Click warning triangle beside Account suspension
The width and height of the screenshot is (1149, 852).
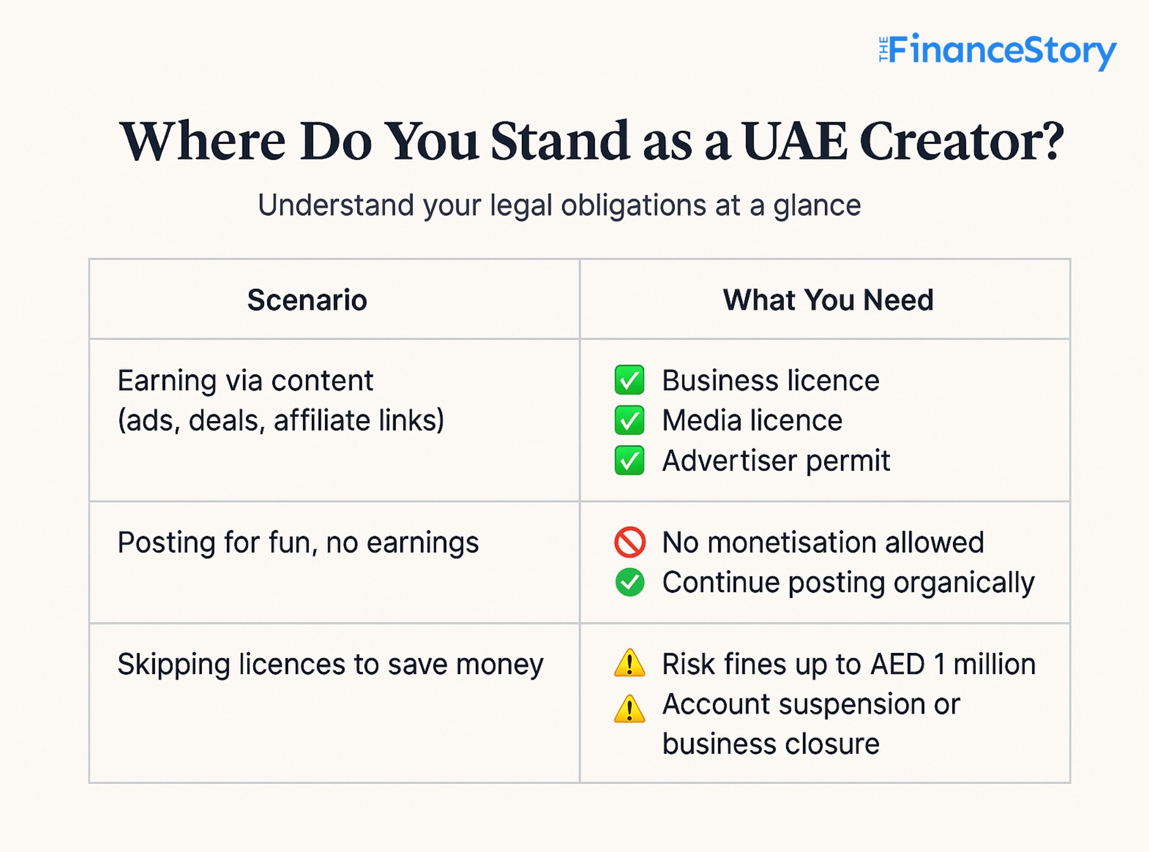pos(630,709)
